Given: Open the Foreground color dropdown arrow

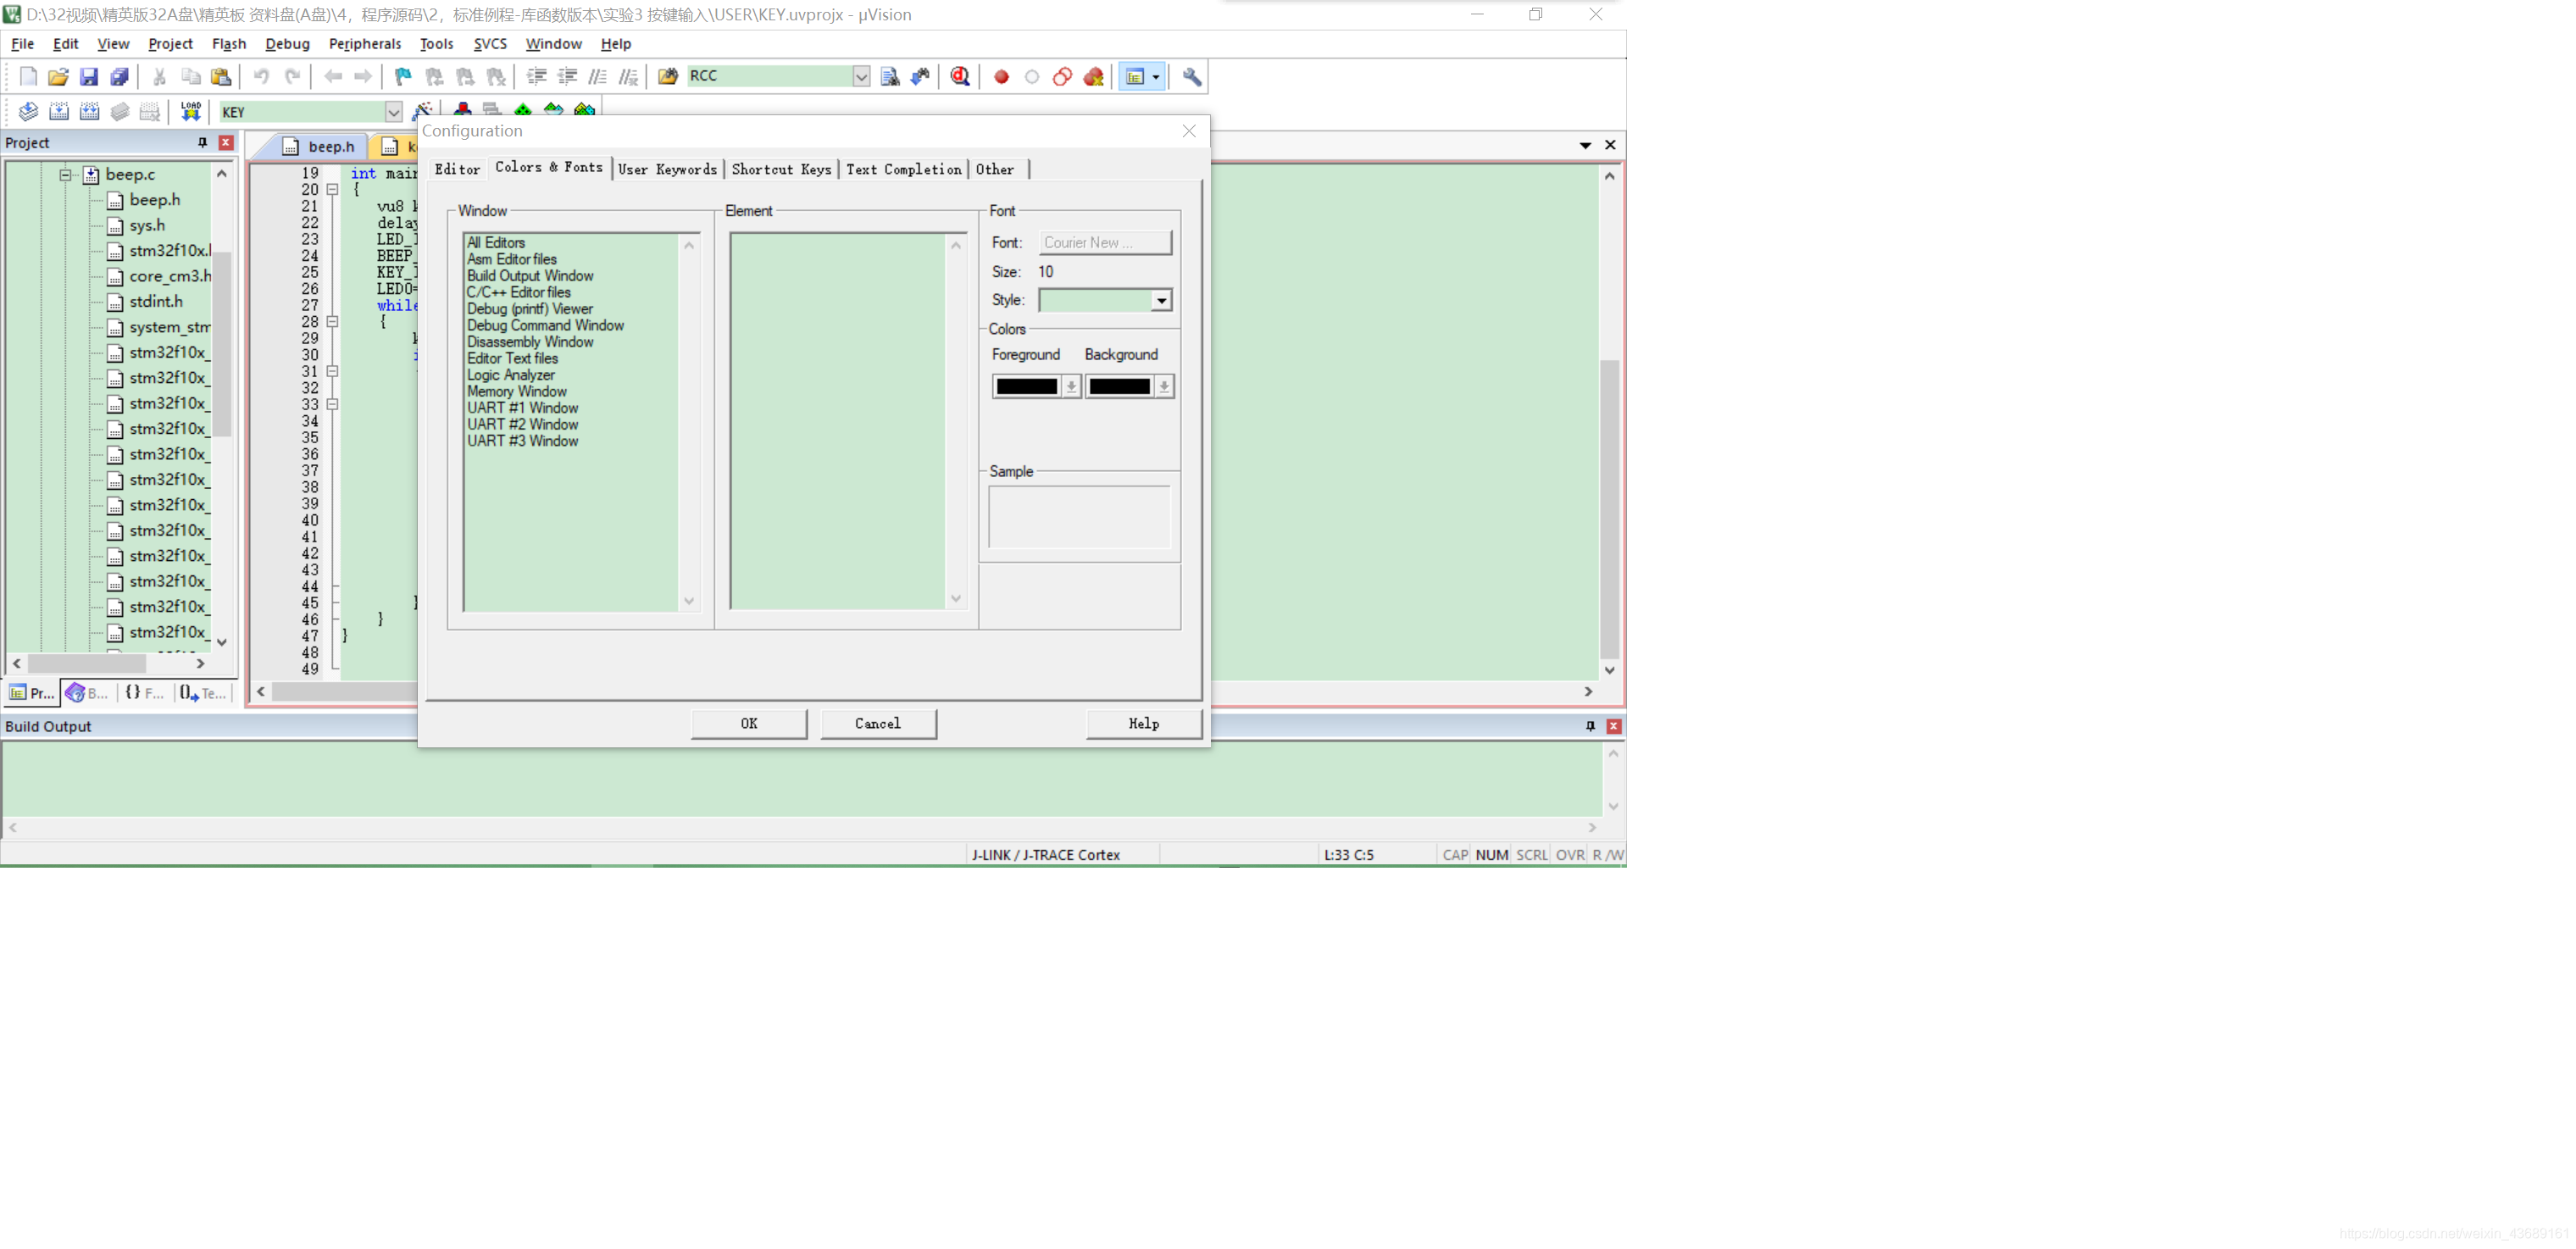Looking at the screenshot, I should pos(1071,386).
